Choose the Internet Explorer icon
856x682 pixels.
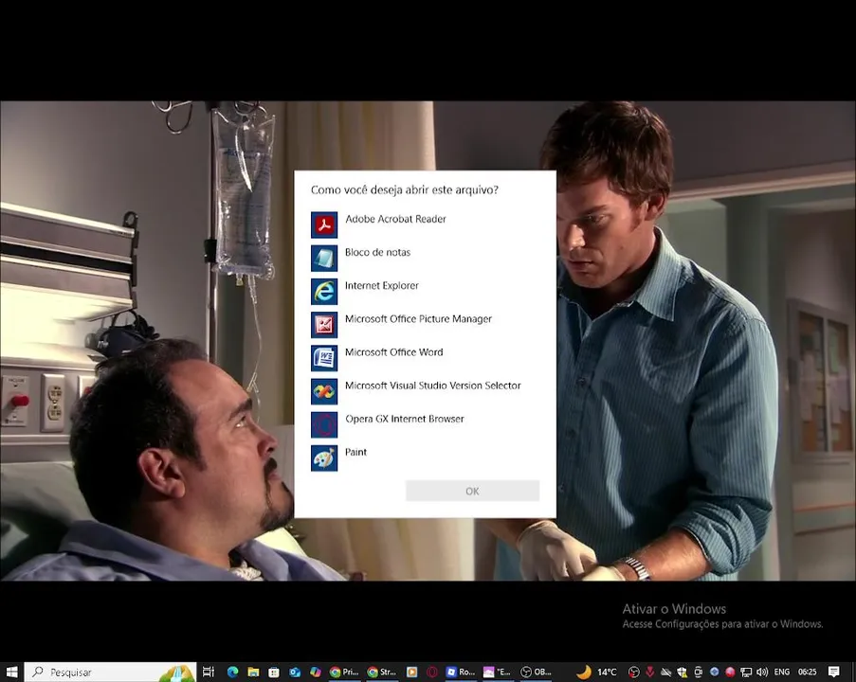[324, 292]
